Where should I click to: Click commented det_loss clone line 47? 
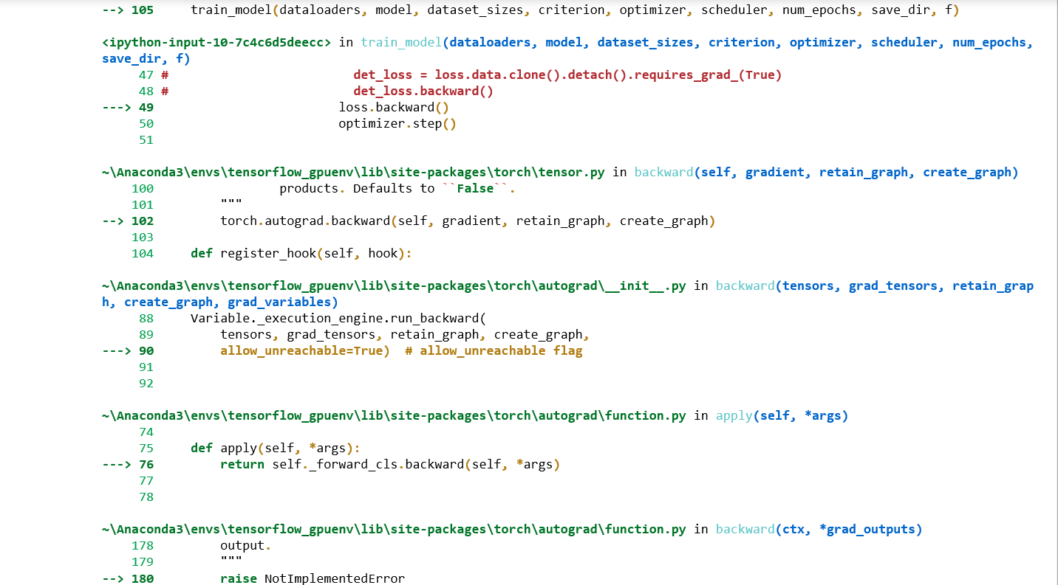pos(567,75)
